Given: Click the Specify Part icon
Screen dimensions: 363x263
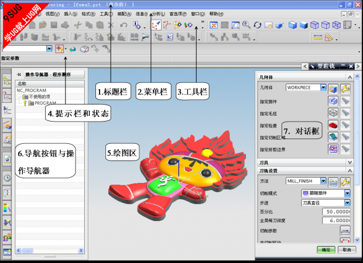Looking at the screenshot, I should tap(333, 101).
